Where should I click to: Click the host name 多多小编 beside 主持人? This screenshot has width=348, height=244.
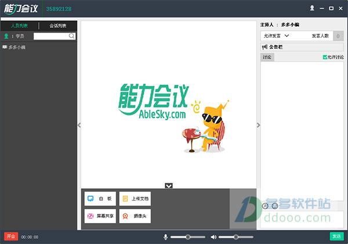[x=290, y=24]
